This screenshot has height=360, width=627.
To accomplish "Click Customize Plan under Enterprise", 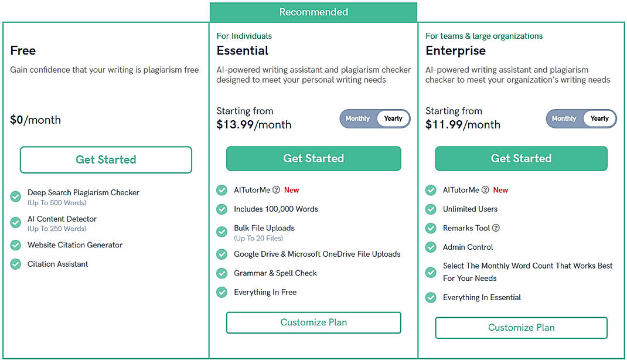I will click(520, 328).
